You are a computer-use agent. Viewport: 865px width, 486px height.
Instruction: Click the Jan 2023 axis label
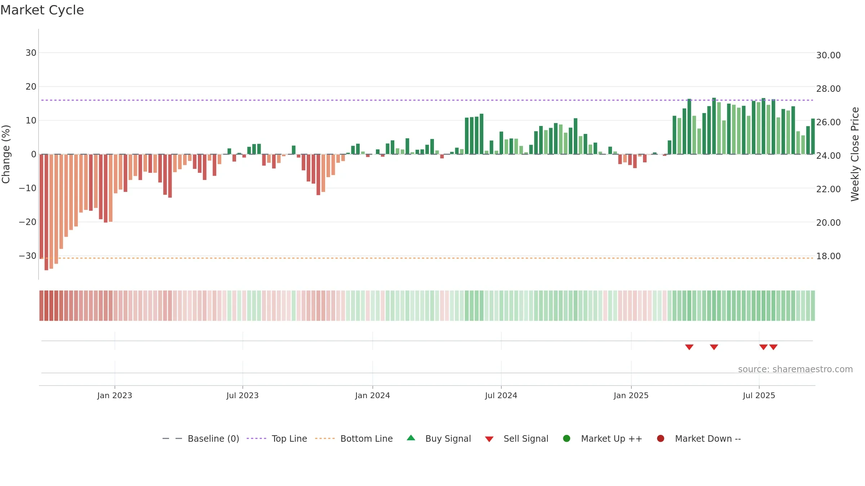(x=115, y=395)
